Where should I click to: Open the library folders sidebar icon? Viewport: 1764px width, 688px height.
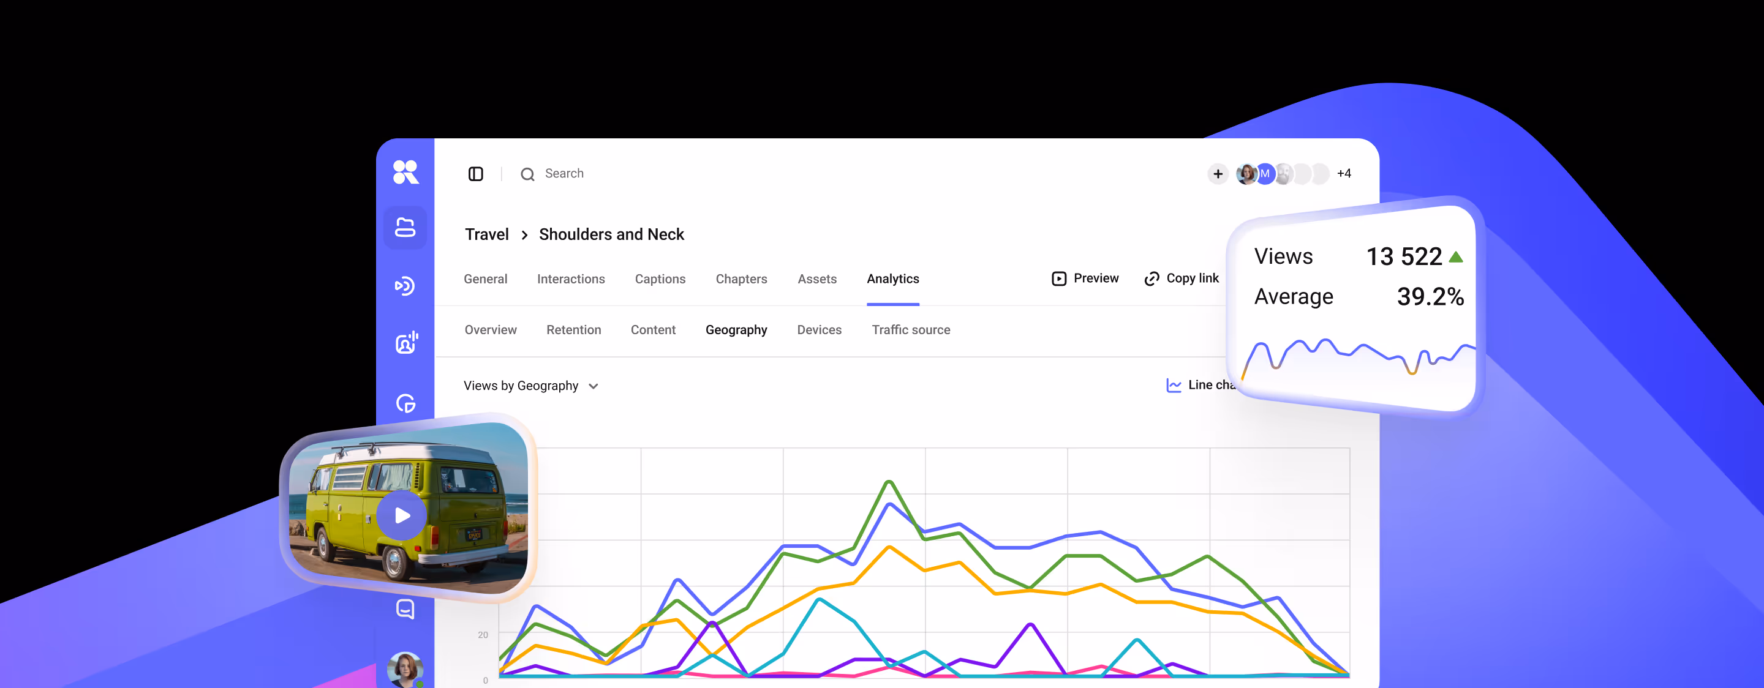[x=405, y=228]
